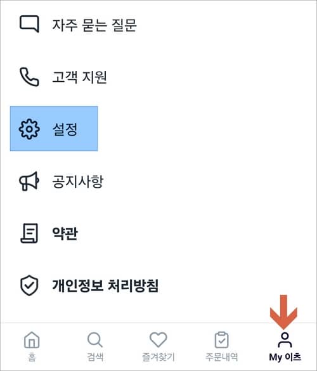Switch to the 주문내역 tab label
This screenshot has height=371, width=317.
(x=221, y=357)
